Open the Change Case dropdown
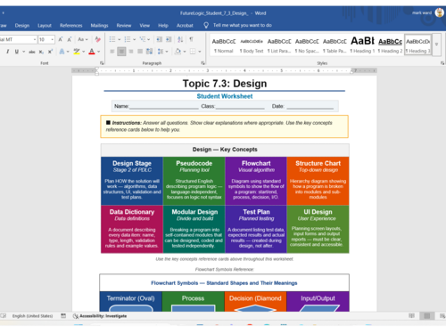 83,39
